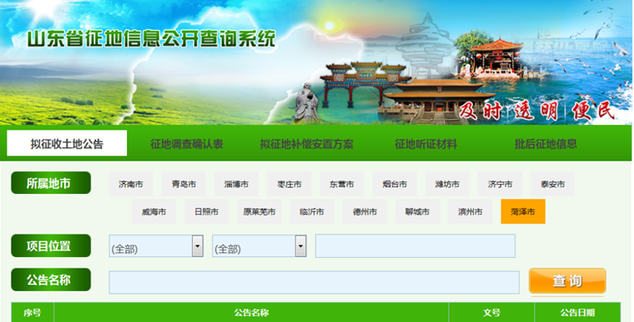The width and height of the screenshot is (634, 322).
Task: Switch to 拟征收土地公告 tab
Action: (67, 143)
